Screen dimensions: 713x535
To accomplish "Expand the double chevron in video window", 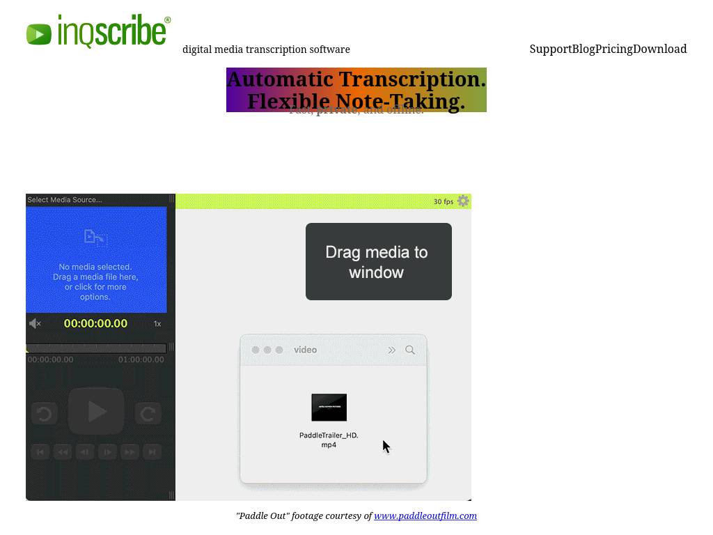I will 391,350.
